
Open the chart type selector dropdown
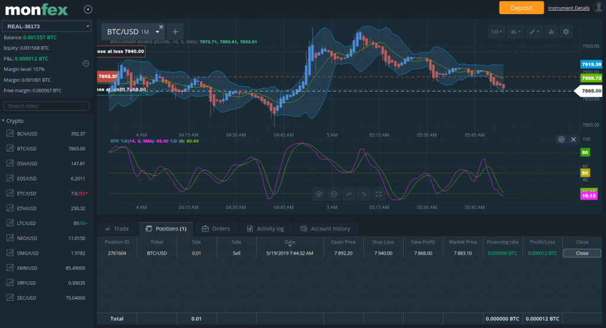[x=516, y=32]
